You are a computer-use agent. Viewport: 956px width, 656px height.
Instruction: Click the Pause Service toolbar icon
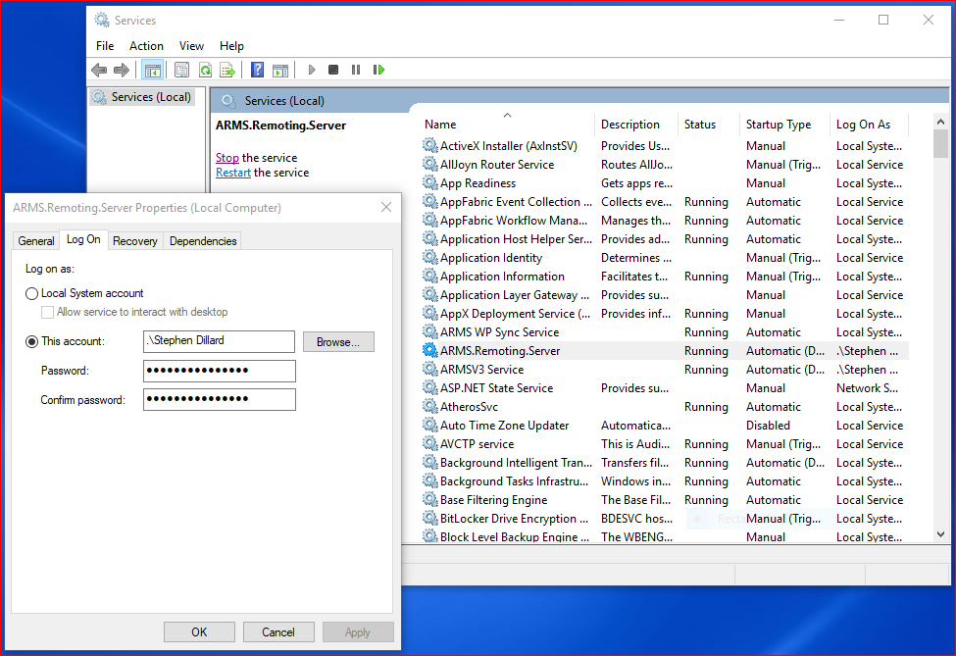pyautogui.click(x=356, y=71)
